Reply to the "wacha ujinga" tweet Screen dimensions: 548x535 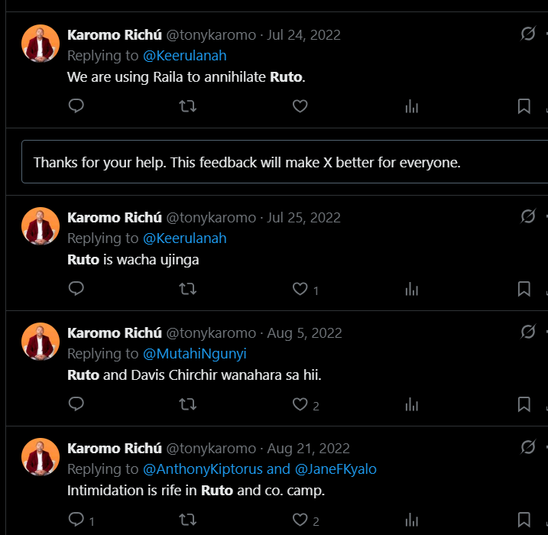point(76,289)
